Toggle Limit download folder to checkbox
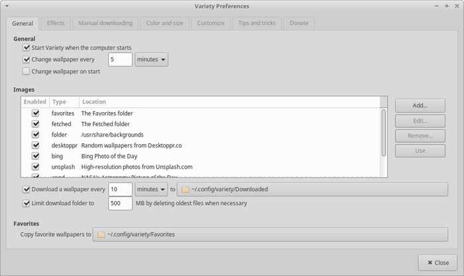 point(26,203)
